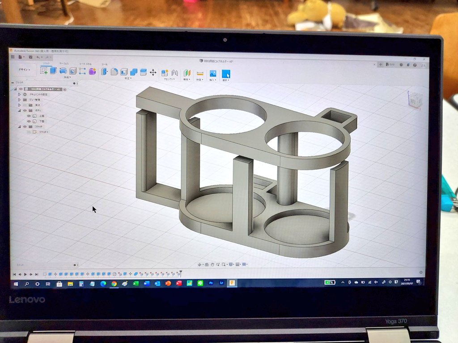This screenshot has width=458, height=343.
Task: Open the シート メタル tab
Action: pyautogui.click(x=85, y=64)
